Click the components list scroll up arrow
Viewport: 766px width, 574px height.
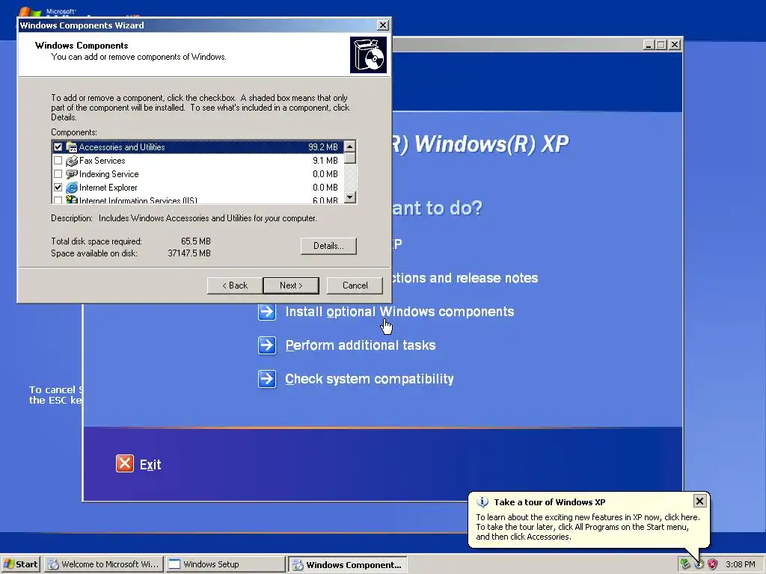click(x=350, y=146)
